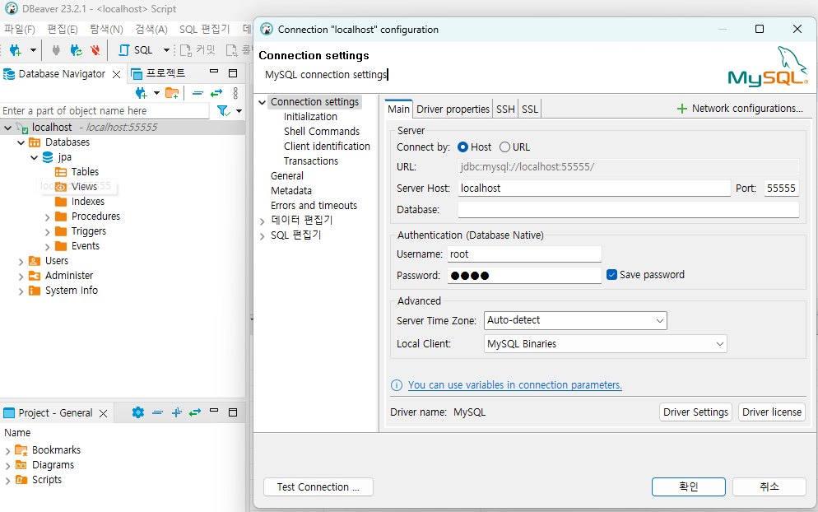Click the Reconnect plug icon in main toolbar
This screenshot has width=818, height=512.
tap(77, 50)
